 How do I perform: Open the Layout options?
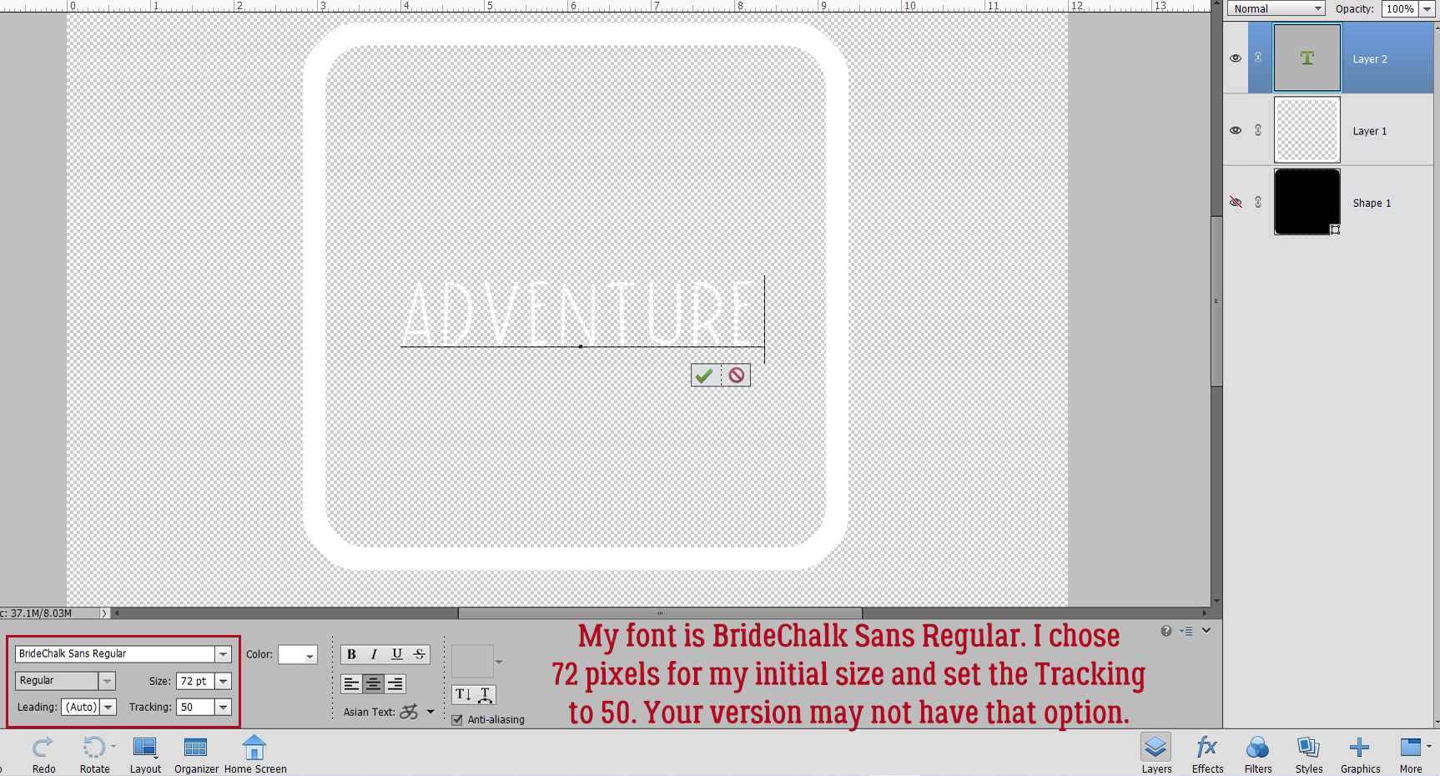pos(145,754)
